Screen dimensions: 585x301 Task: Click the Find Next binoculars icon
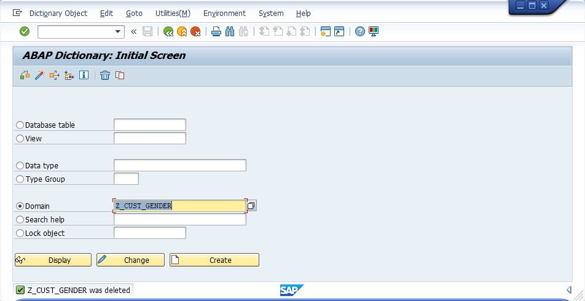243,31
